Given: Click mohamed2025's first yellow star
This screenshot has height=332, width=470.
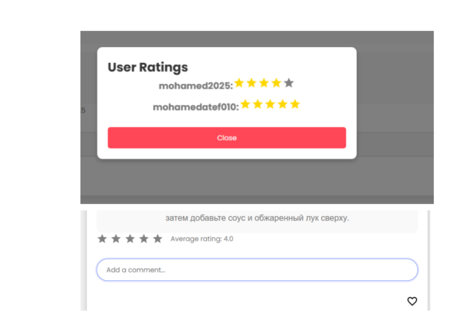Looking at the screenshot, I should 239,83.
